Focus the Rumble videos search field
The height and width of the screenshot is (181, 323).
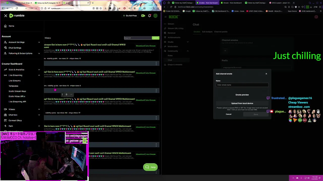(x=138, y=38)
